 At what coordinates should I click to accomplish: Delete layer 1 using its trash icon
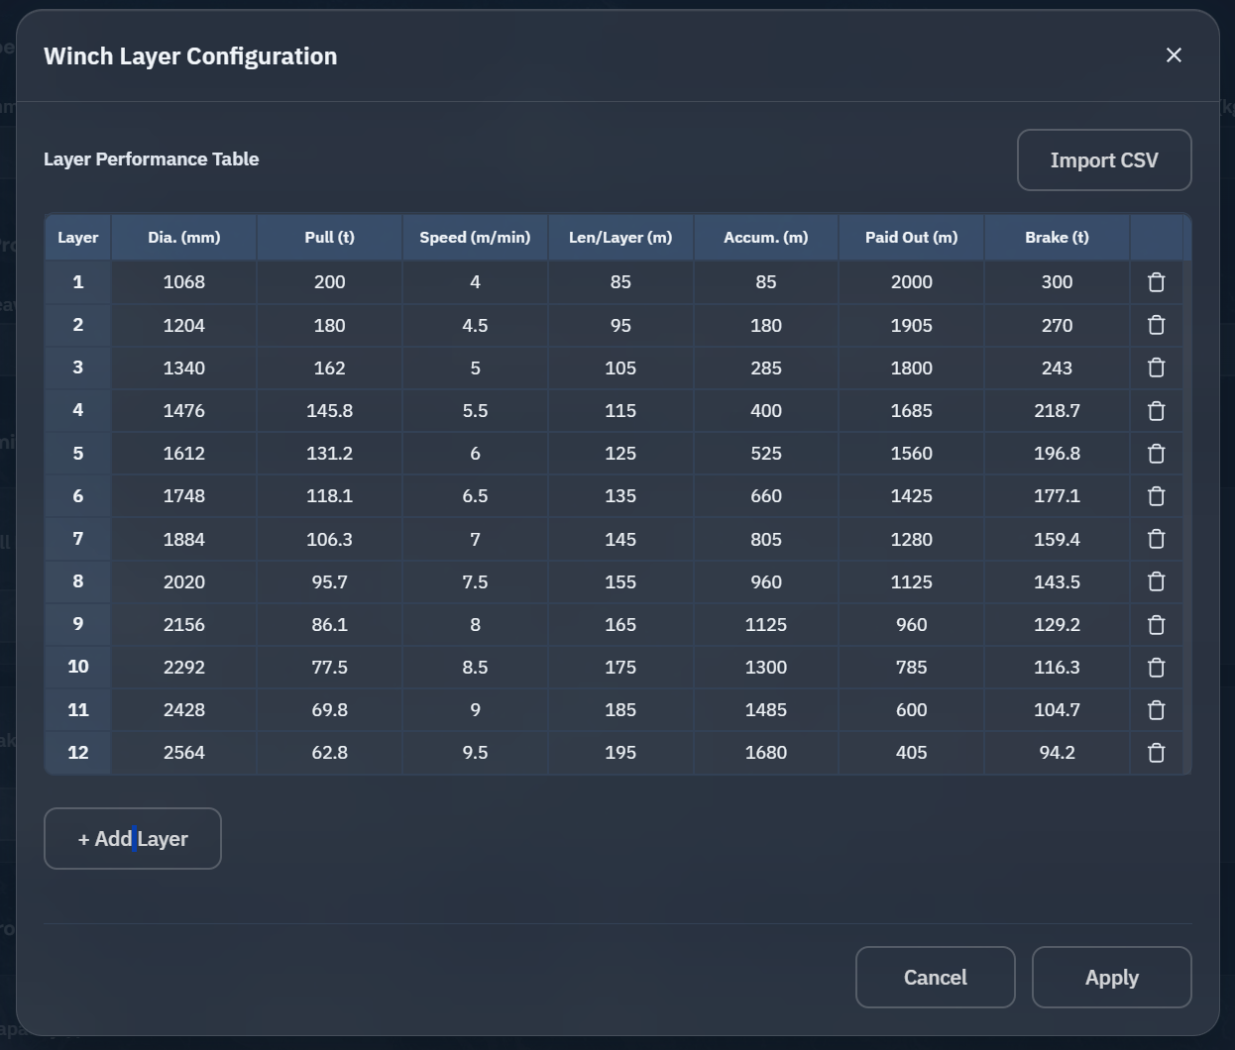(1156, 281)
